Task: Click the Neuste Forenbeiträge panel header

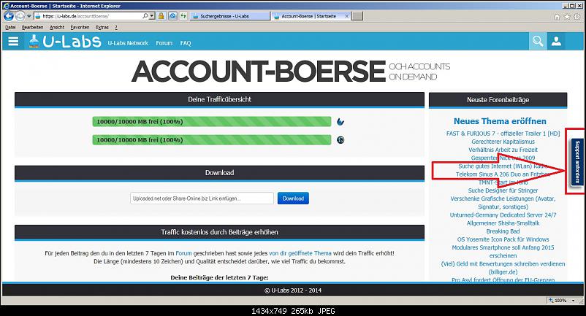Action: pyautogui.click(x=498, y=100)
